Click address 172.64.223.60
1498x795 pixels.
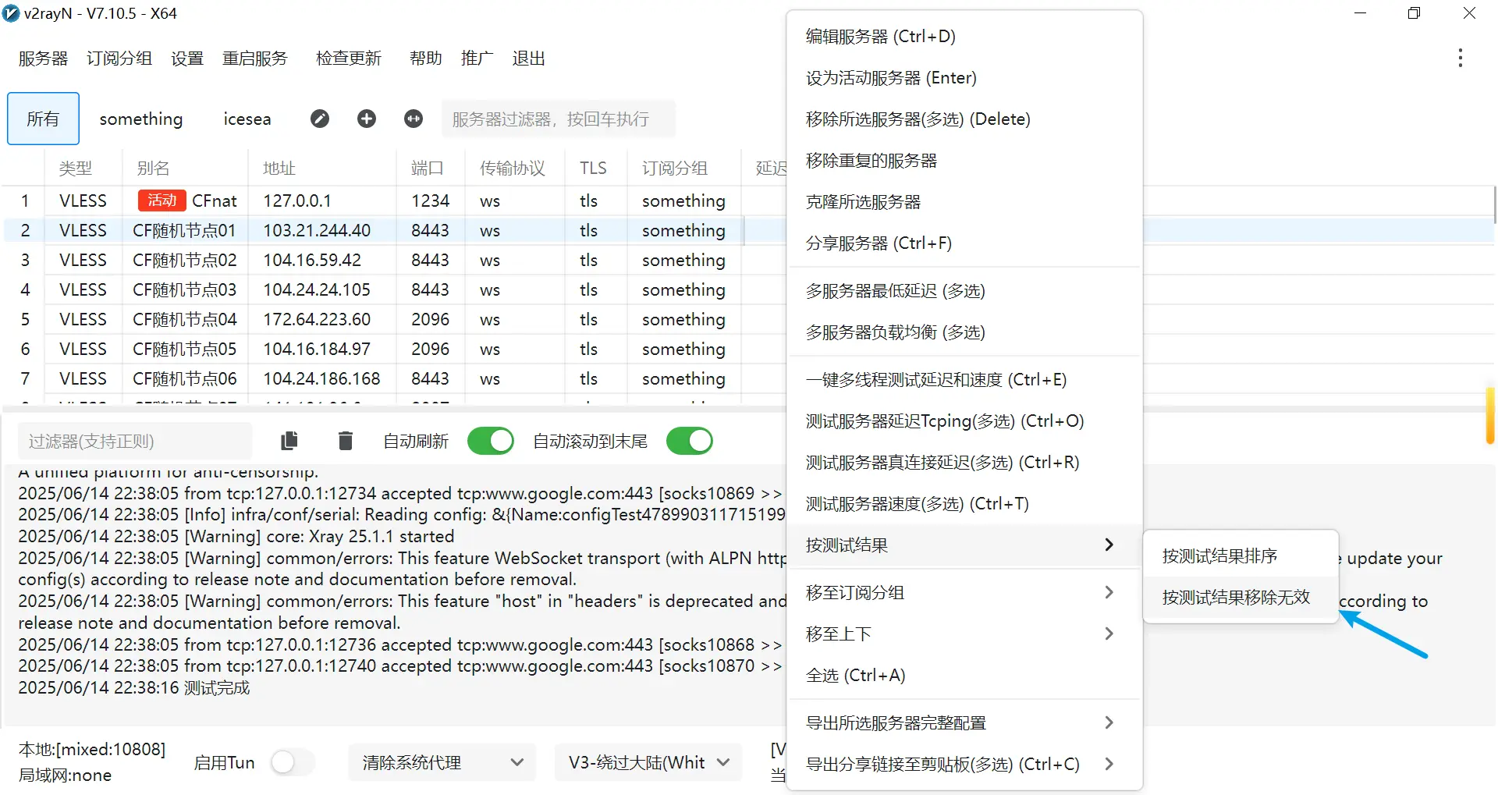pos(317,319)
